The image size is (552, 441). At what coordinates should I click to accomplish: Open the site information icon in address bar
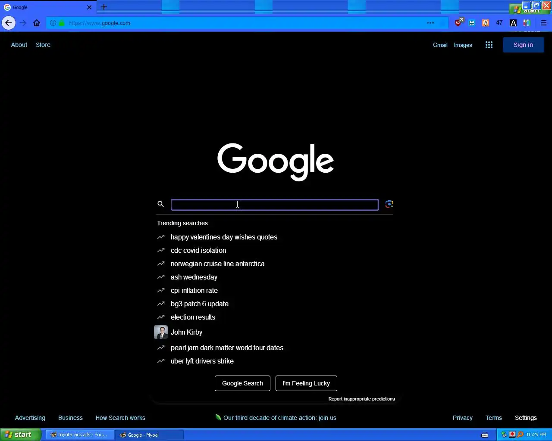pyautogui.click(x=53, y=23)
